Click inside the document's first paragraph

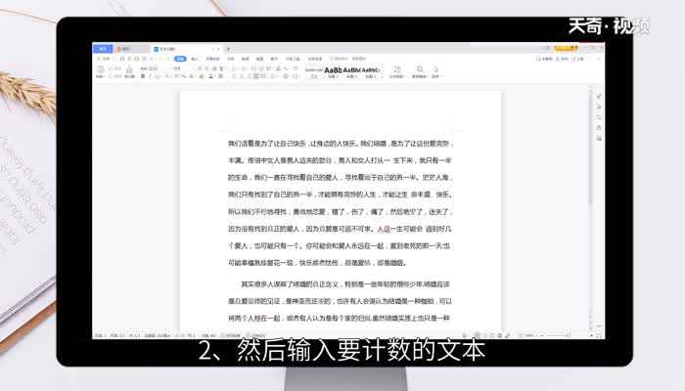(340, 203)
